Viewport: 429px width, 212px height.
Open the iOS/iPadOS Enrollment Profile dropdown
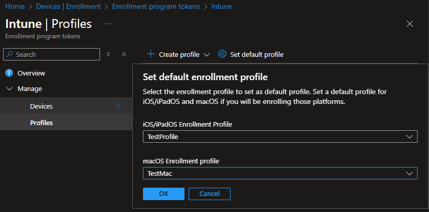[x=280, y=137]
